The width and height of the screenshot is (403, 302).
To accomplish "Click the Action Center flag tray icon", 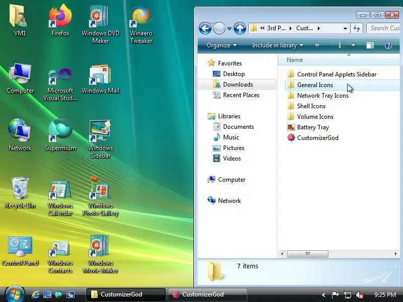I will coord(335,295).
